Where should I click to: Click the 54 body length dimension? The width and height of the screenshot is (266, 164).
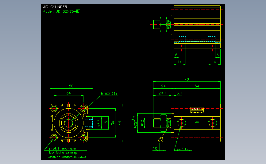pyautogui.click(x=197, y=86)
